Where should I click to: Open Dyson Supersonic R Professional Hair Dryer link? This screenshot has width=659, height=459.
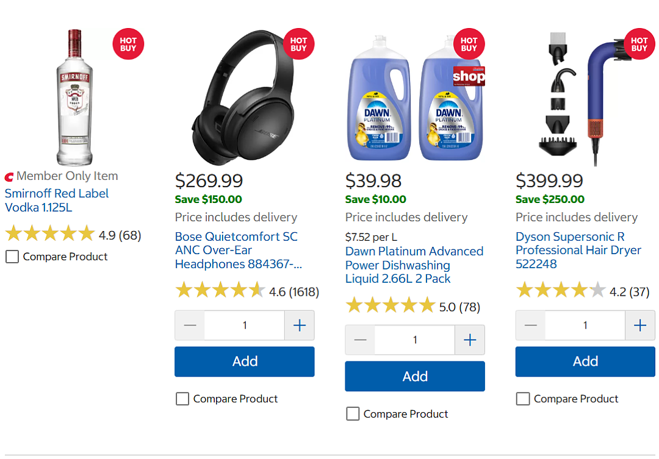[x=578, y=251]
